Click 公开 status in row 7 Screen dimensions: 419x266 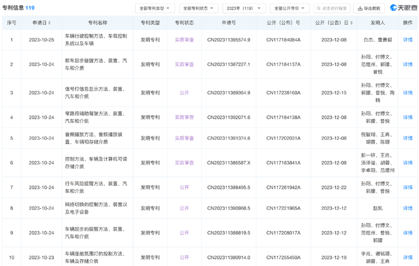pyautogui.click(x=184, y=188)
